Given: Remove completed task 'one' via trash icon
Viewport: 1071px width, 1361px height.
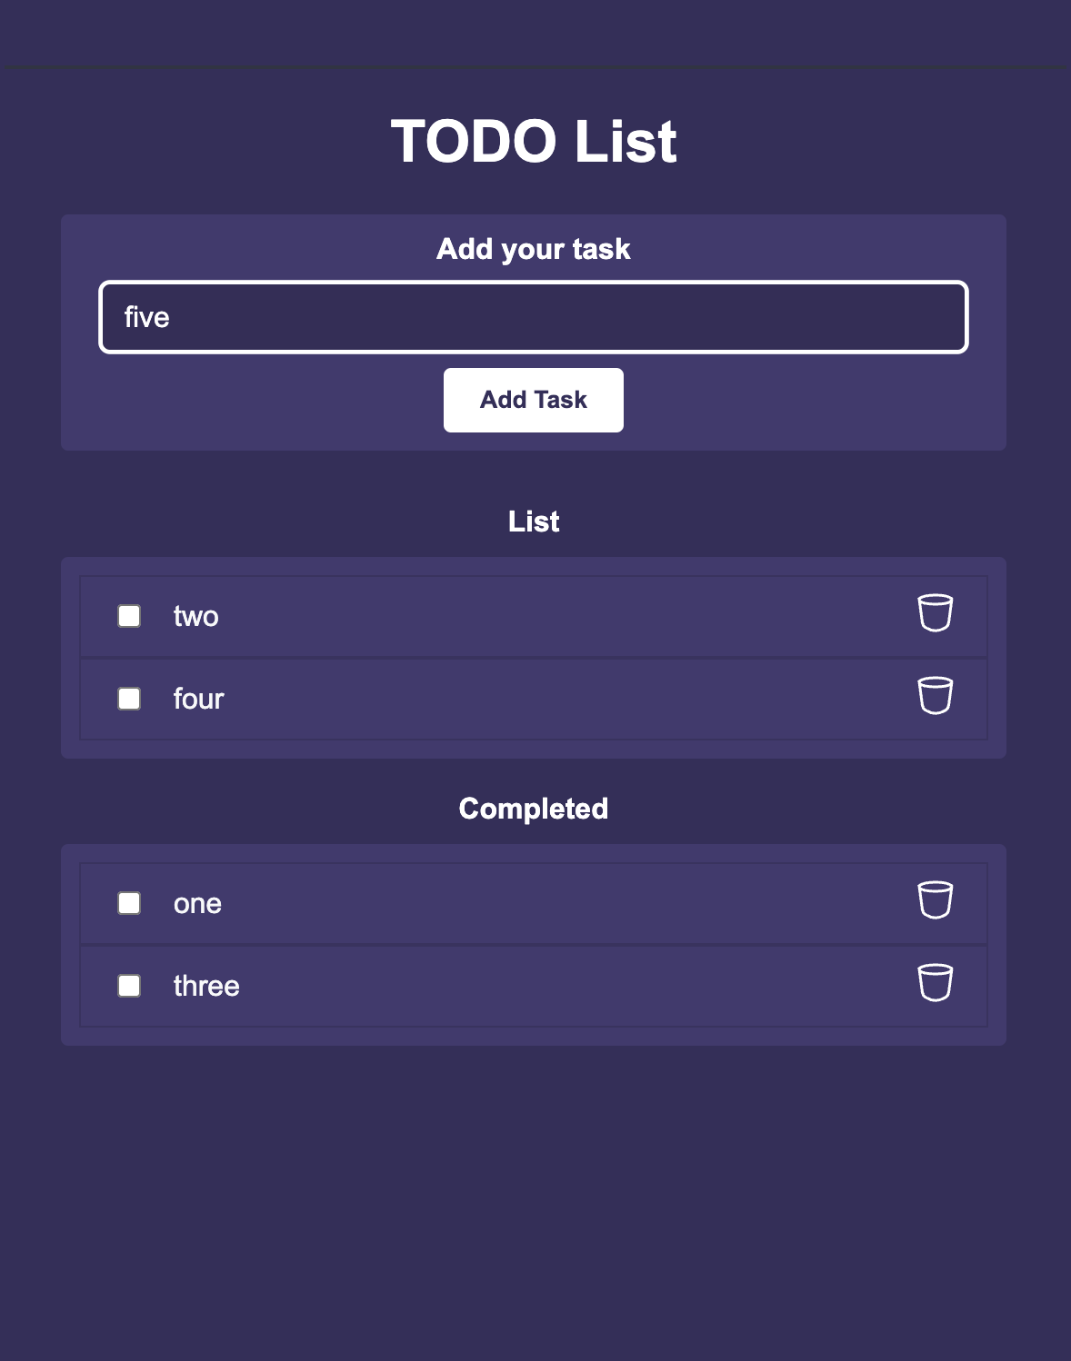Looking at the screenshot, I should point(935,900).
